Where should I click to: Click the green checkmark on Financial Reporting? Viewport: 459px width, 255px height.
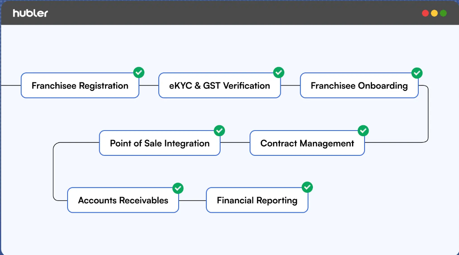(x=307, y=187)
